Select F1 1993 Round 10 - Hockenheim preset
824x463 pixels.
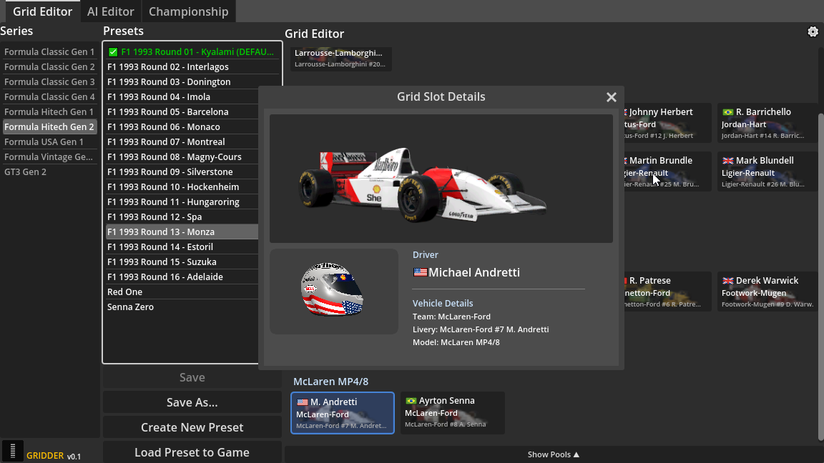coord(182,187)
